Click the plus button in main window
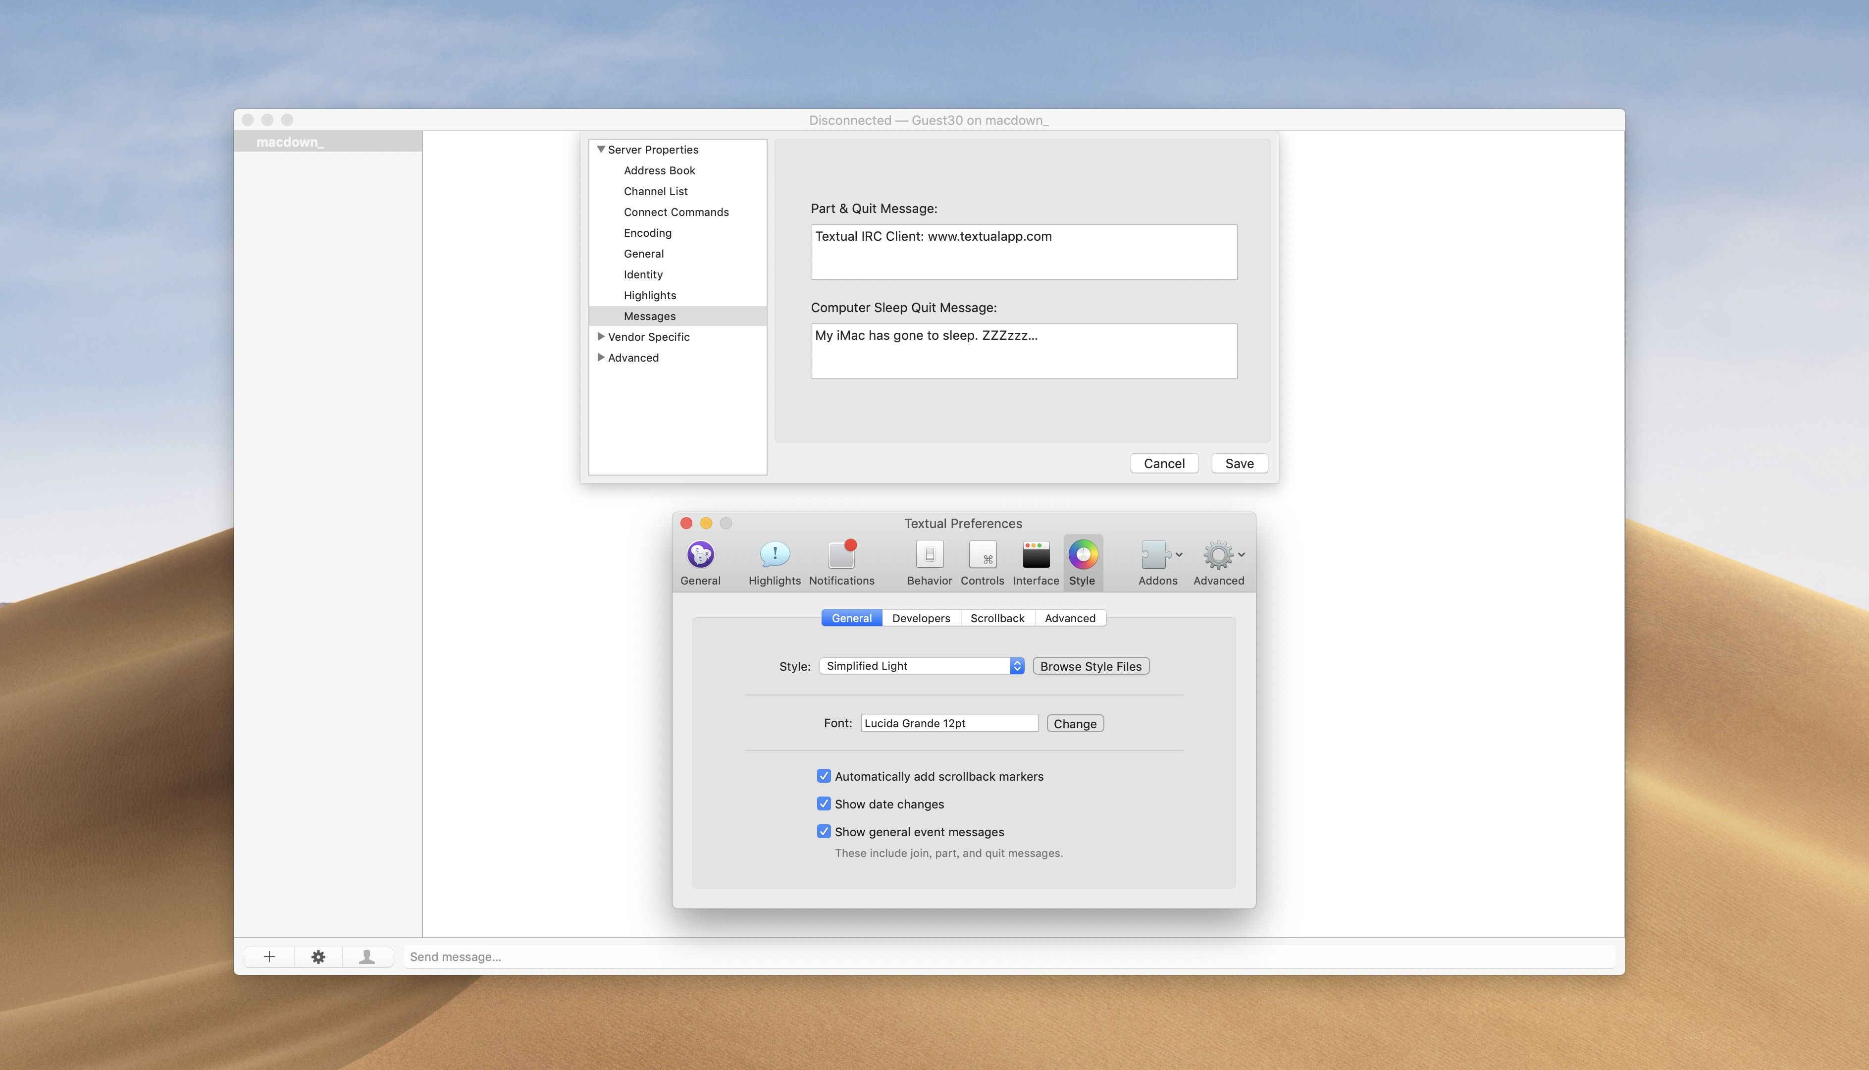1869x1070 pixels. coord(269,956)
